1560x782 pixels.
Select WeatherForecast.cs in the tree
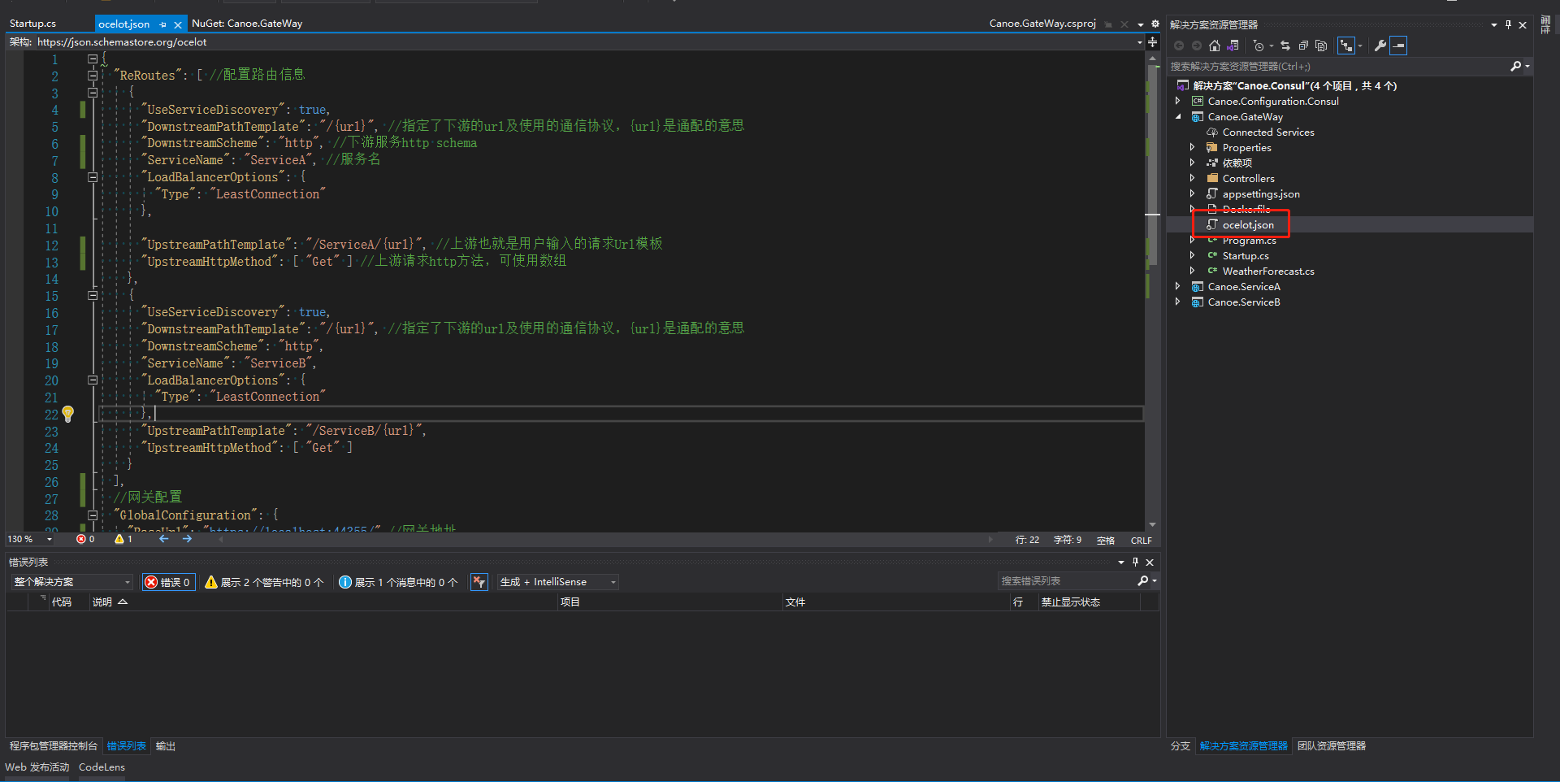pyautogui.click(x=1267, y=271)
